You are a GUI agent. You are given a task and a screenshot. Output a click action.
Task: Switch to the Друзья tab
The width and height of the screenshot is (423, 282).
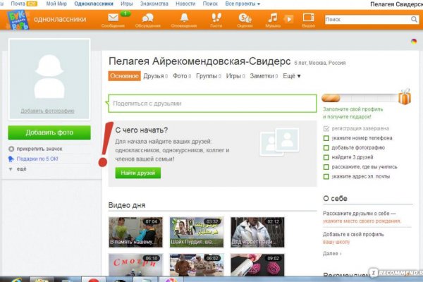point(153,75)
